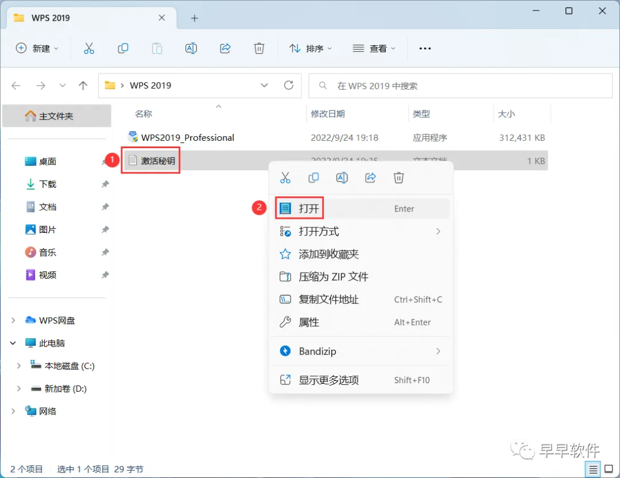Choose 打开 from the context menu
The height and width of the screenshot is (478, 620).
(x=361, y=209)
